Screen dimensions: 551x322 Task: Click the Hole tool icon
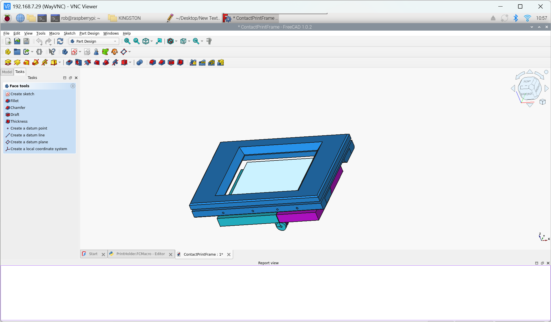coord(78,62)
